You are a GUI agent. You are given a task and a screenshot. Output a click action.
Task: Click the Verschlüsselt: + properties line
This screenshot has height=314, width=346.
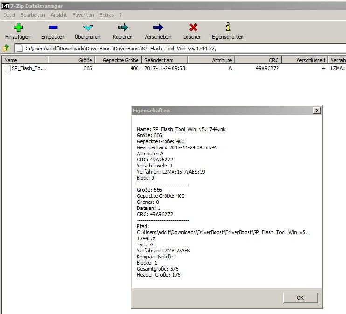click(x=155, y=166)
